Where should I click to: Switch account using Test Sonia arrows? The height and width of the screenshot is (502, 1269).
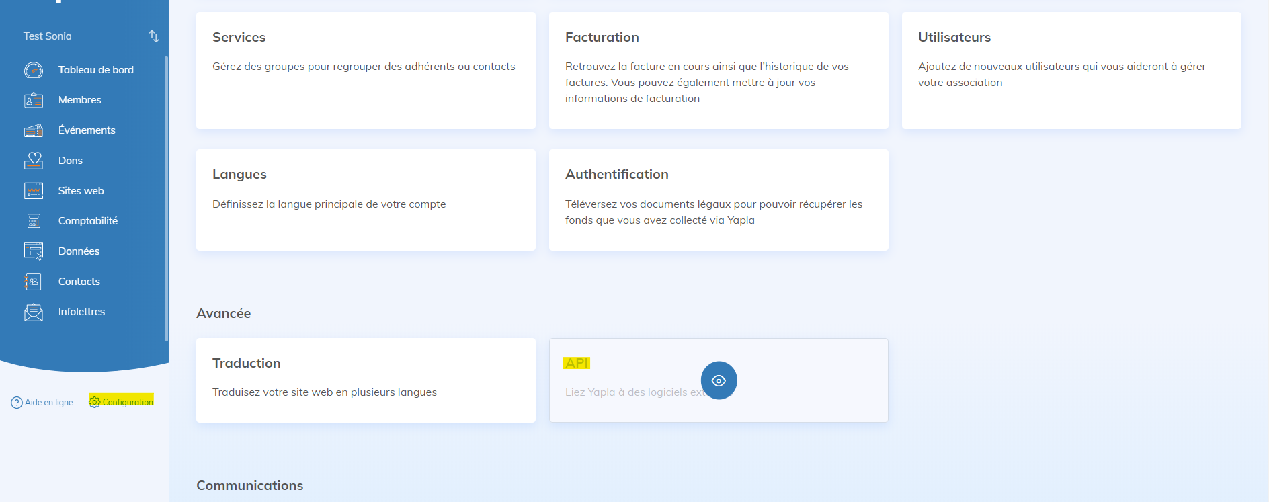pyautogui.click(x=154, y=36)
